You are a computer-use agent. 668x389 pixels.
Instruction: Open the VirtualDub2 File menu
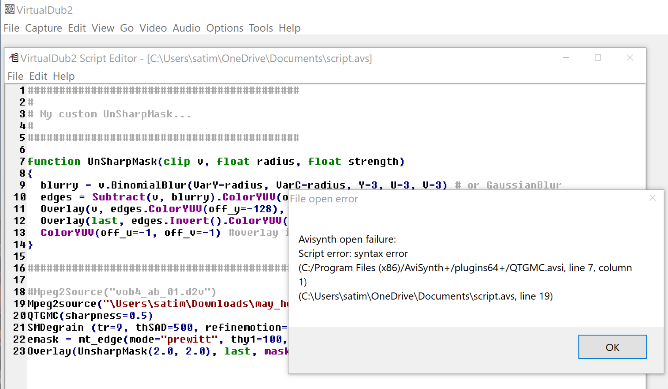click(11, 28)
